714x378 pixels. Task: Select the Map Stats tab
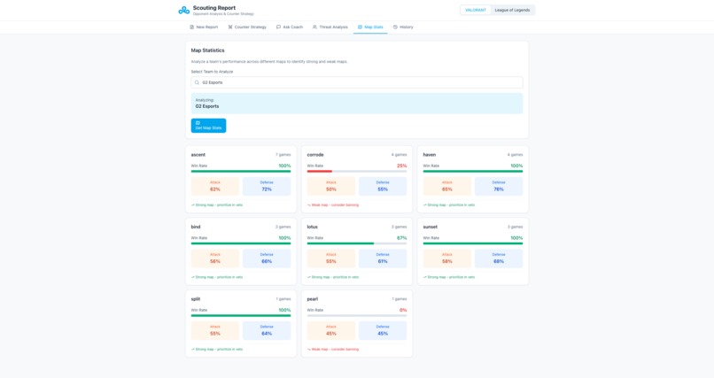[x=370, y=27]
